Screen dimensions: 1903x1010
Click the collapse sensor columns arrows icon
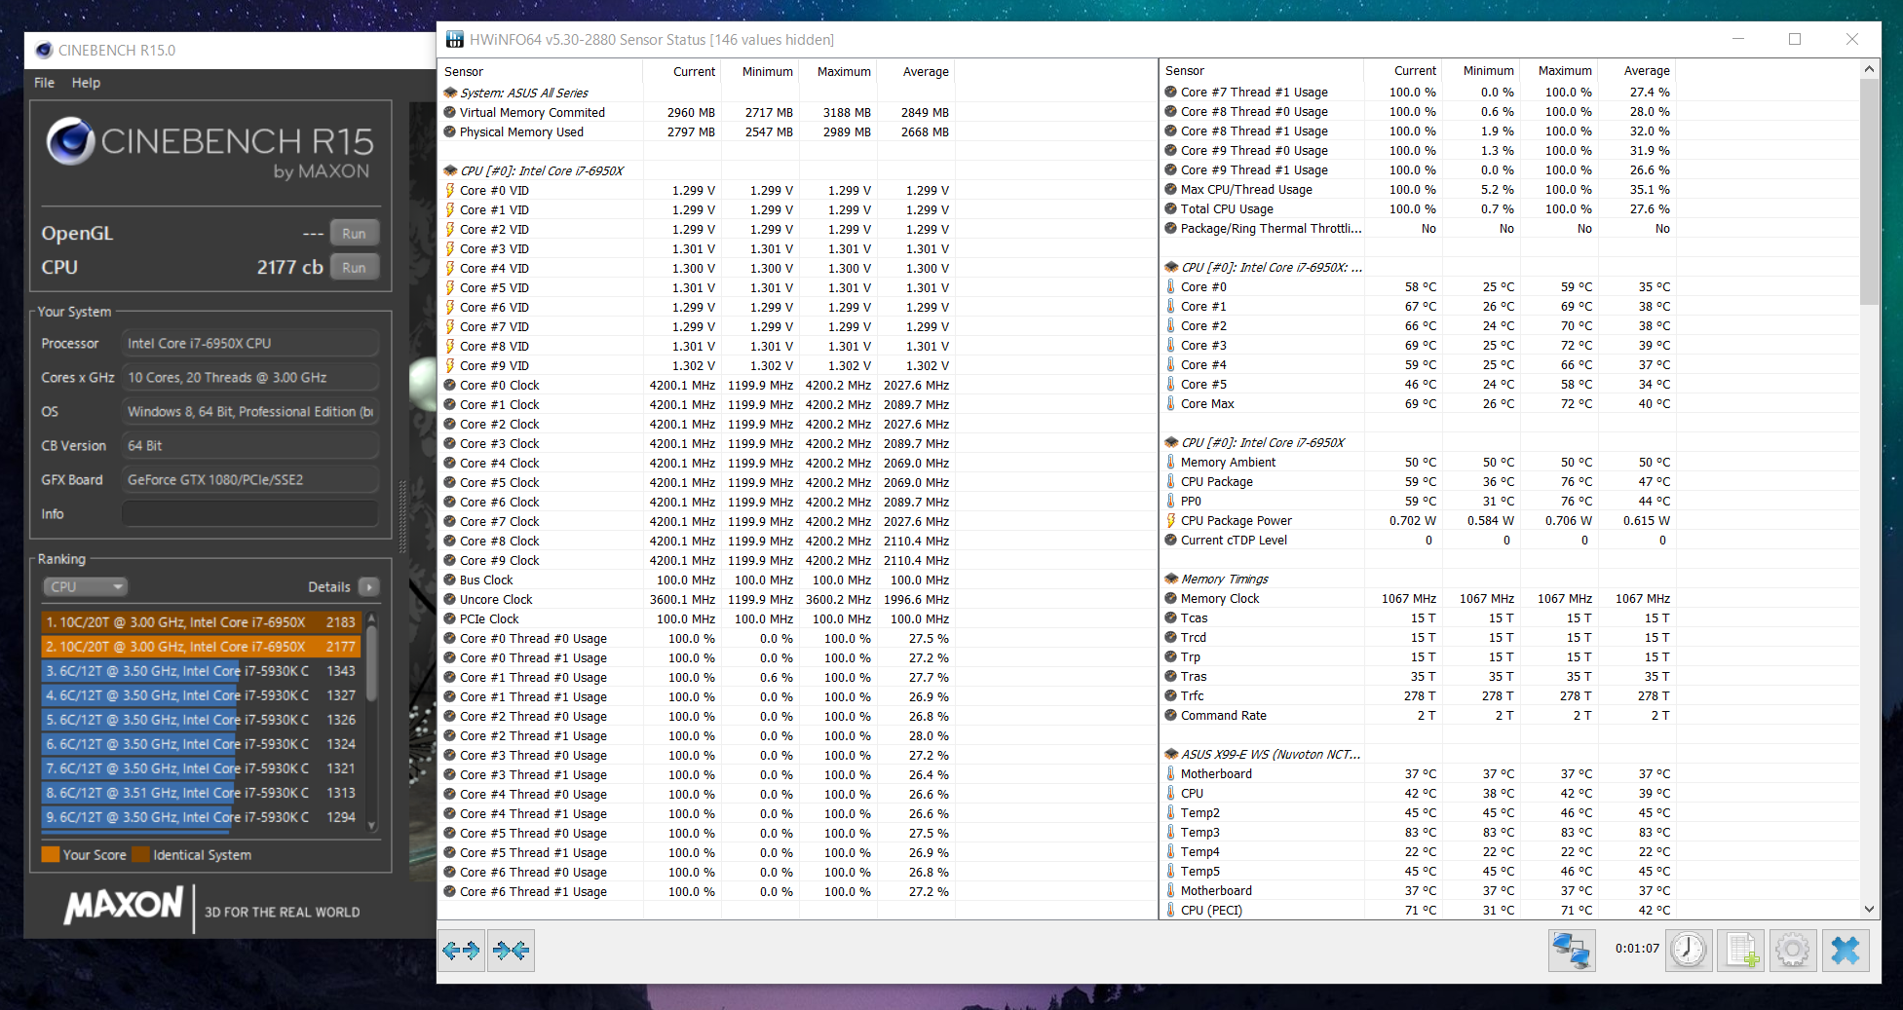point(511,951)
